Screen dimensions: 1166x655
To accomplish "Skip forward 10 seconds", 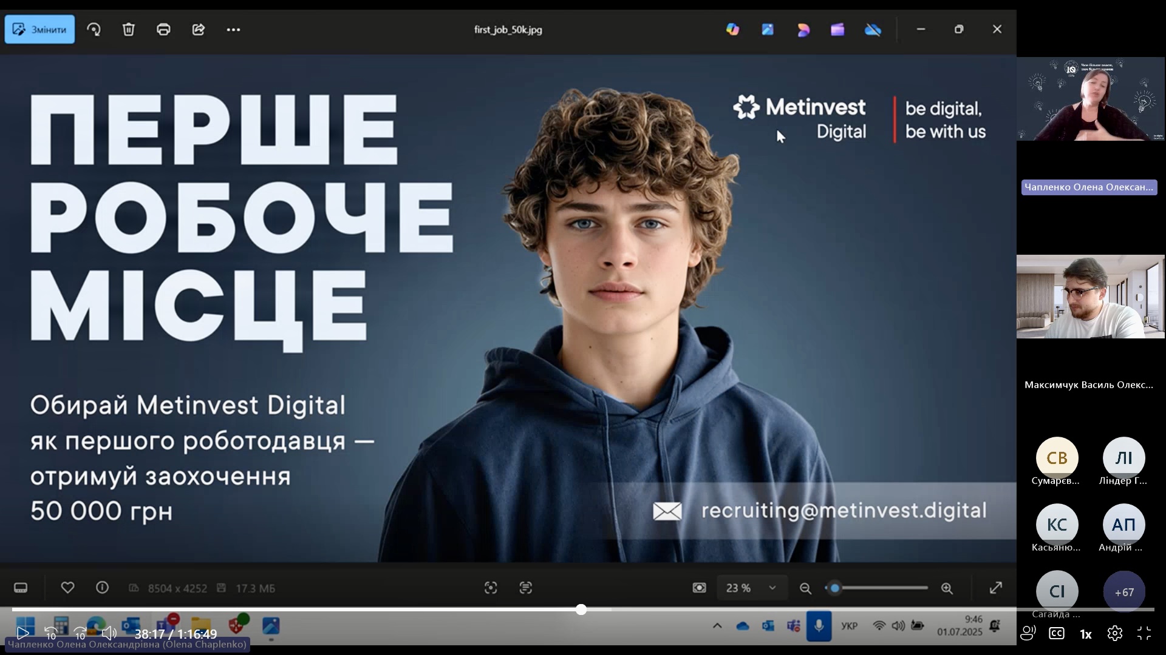I will (x=80, y=634).
